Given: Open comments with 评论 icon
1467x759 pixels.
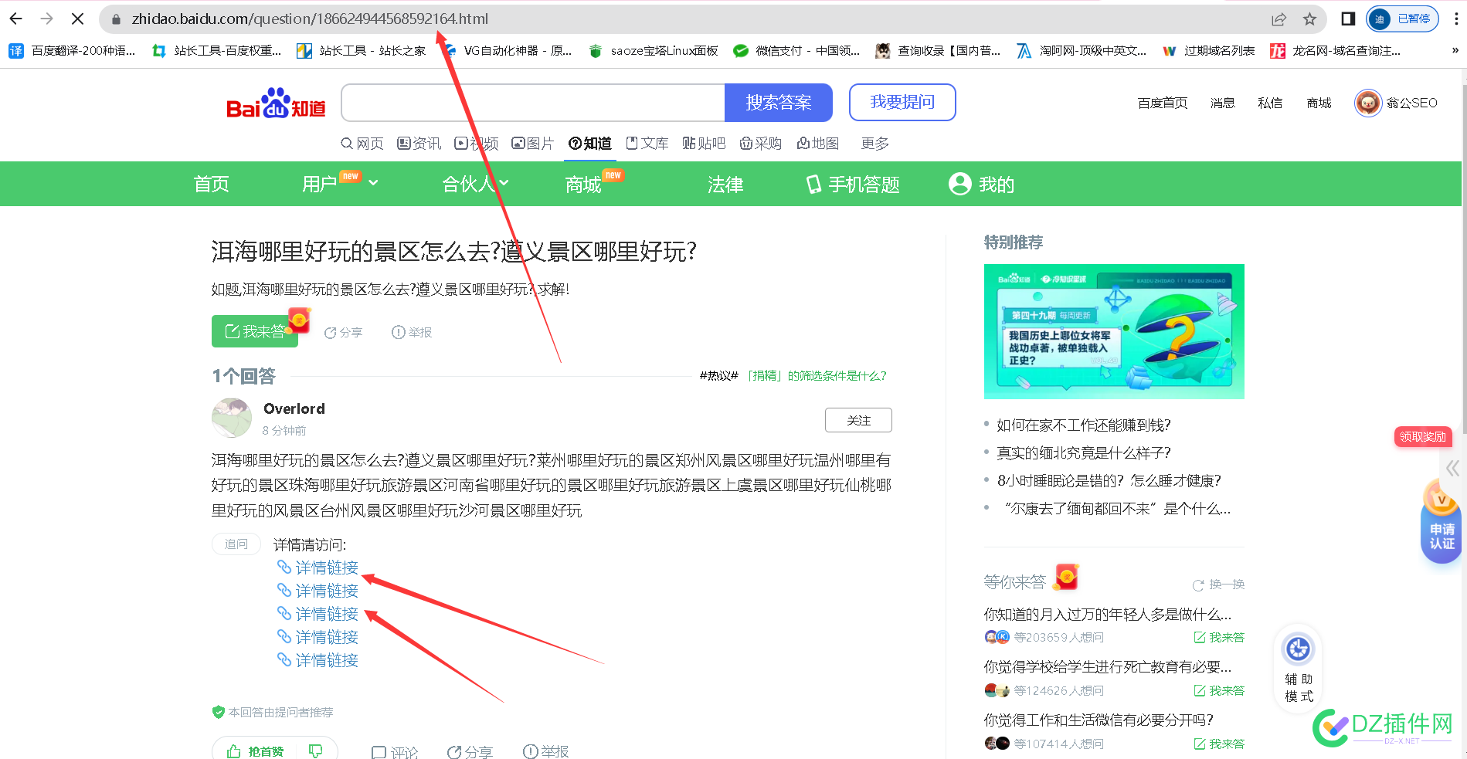Looking at the screenshot, I should coord(395,752).
